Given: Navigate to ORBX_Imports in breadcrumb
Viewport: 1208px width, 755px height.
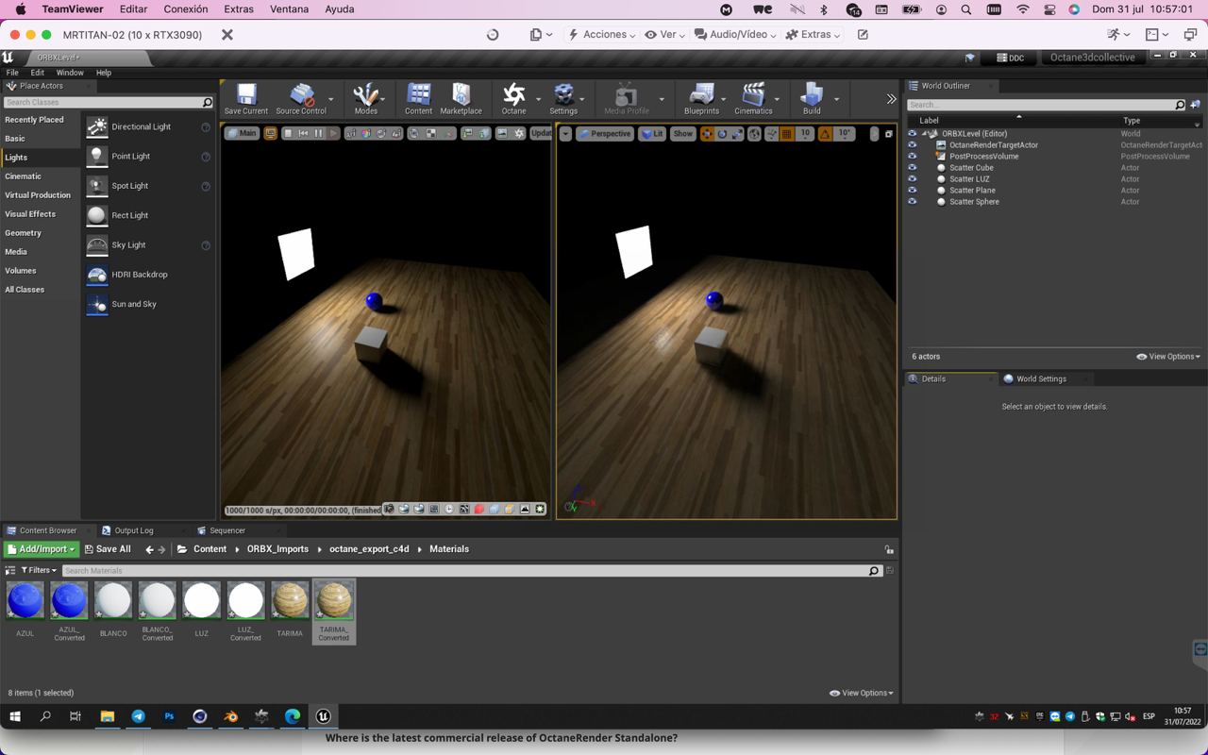Looking at the screenshot, I should click(x=277, y=549).
